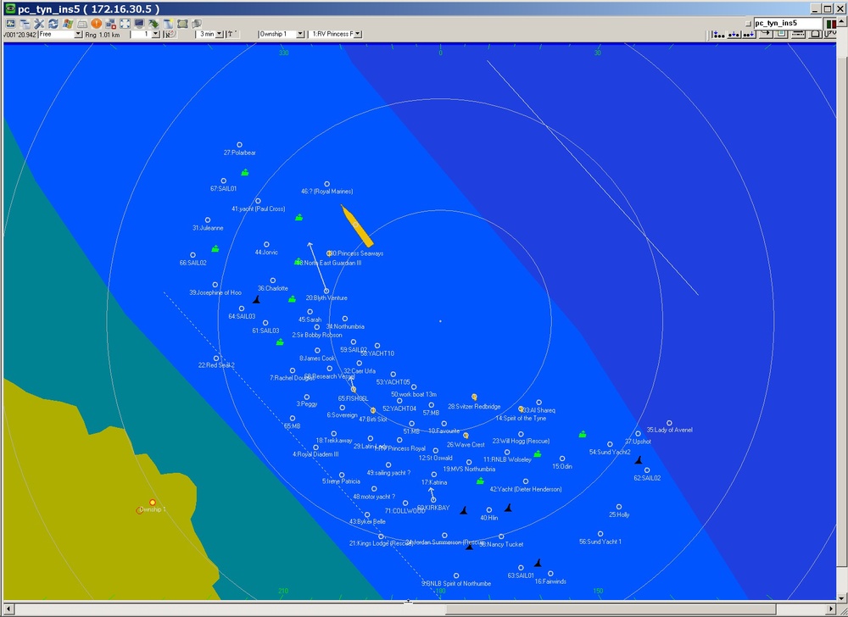
Task: Click the blue refresh arrows icon
Action: tap(53, 24)
